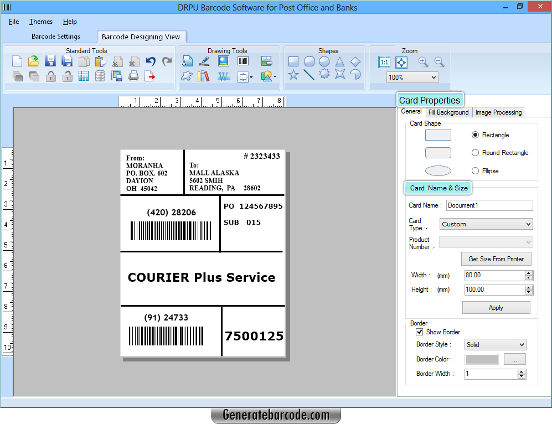Viewport: 552px width, 424px height.
Task: Select the Star shape
Action: click(x=293, y=75)
